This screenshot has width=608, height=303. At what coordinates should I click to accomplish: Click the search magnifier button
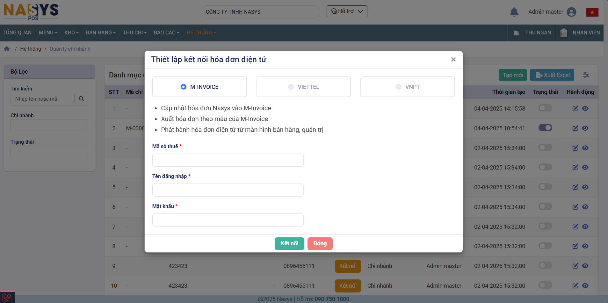(x=81, y=99)
